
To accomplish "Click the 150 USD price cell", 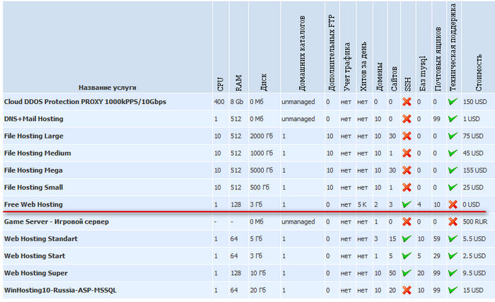I will tap(474, 102).
